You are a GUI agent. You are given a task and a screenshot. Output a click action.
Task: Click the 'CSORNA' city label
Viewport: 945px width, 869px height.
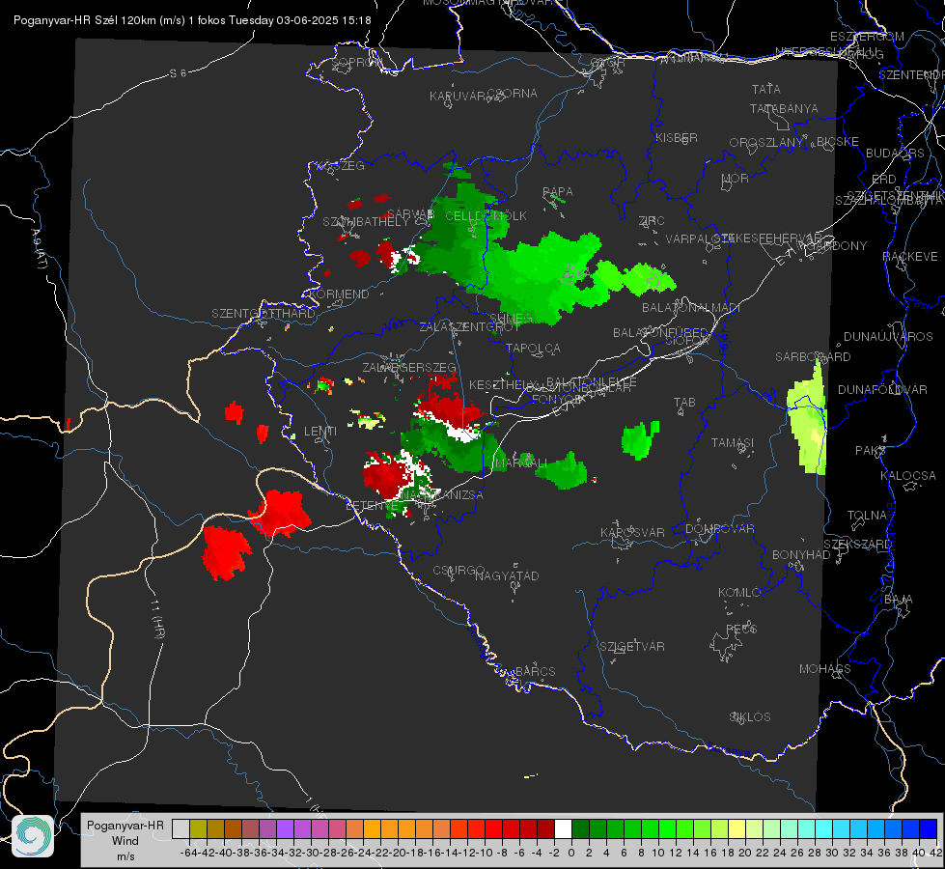coord(513,94)
